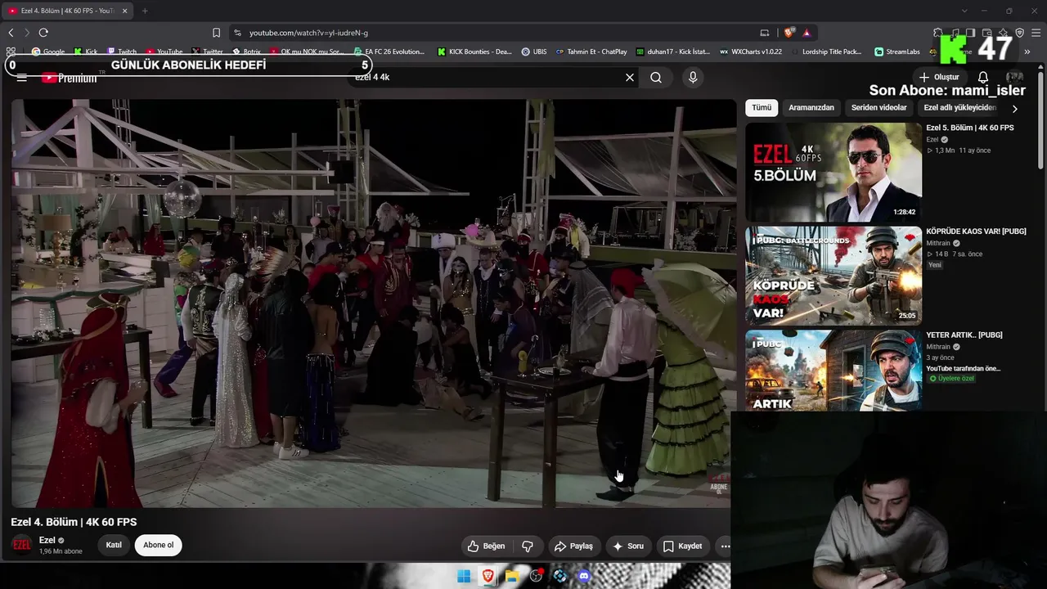Open Brave browser from the taskbar

point(488,576)
